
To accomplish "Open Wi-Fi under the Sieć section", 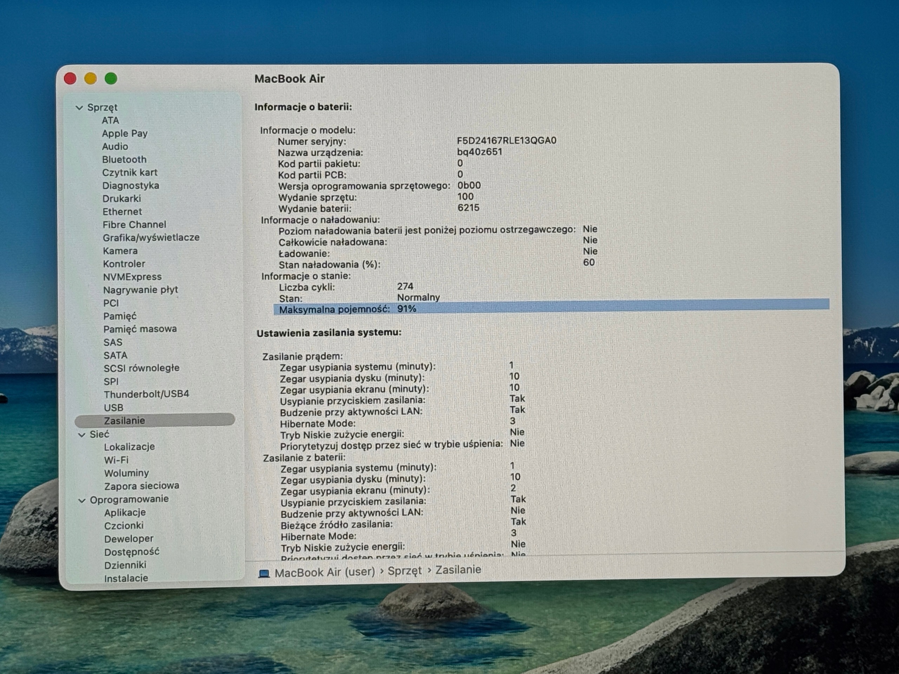I will point(116,460).
